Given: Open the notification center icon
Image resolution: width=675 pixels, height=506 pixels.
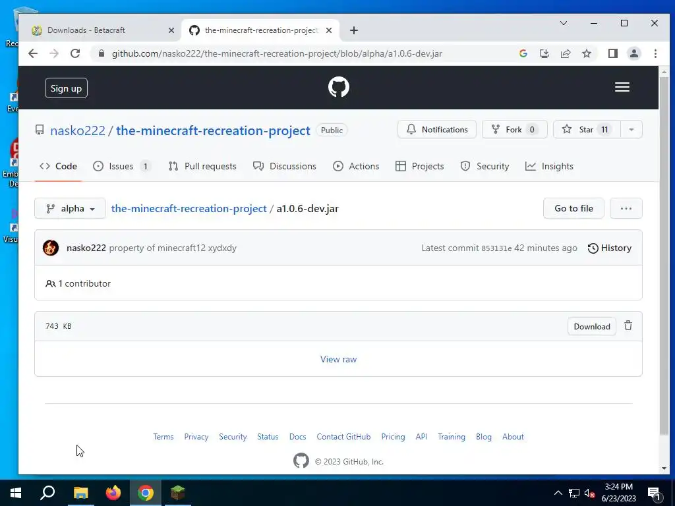Looking at the screenshot, I should point(655,493).
